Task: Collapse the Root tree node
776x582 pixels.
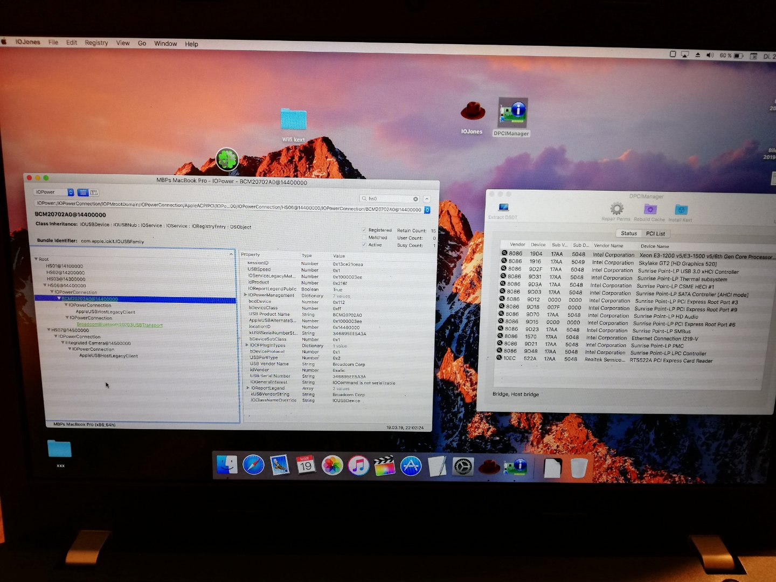Action: coord(36,259)
